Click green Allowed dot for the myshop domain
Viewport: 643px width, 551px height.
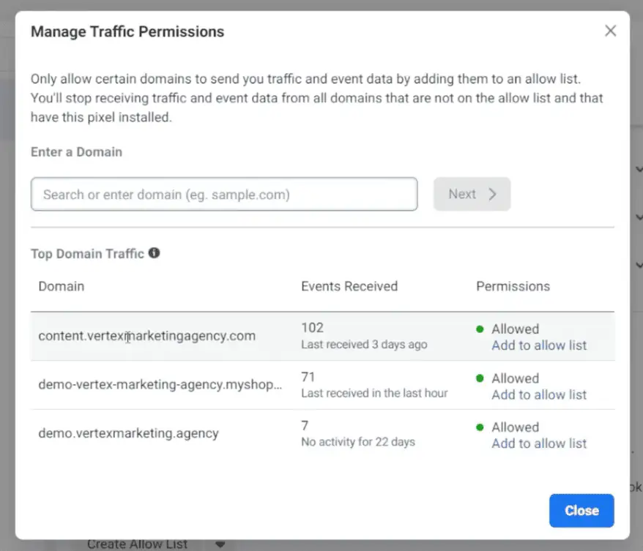tap(480, 378)
